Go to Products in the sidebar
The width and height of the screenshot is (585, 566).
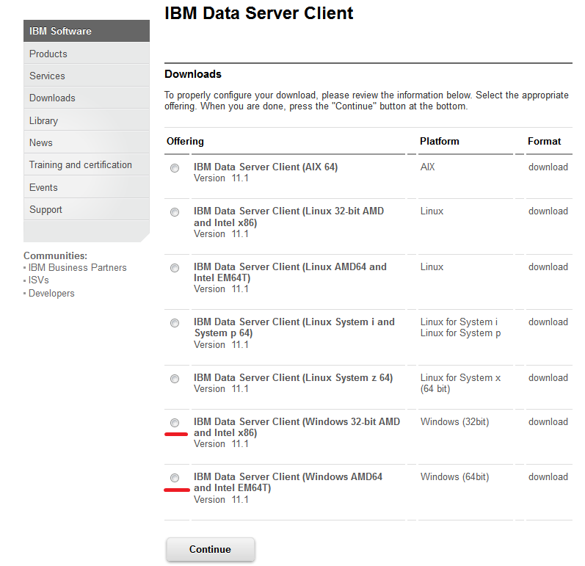tap(87, 54)
